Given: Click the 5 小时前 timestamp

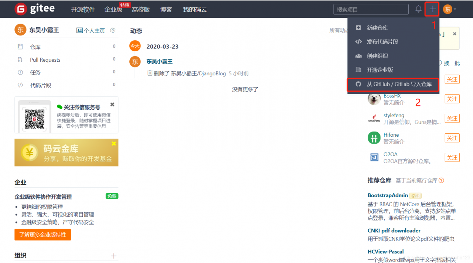Looking at the screenshot, I should pyautogui.click(x=239, y=74).
